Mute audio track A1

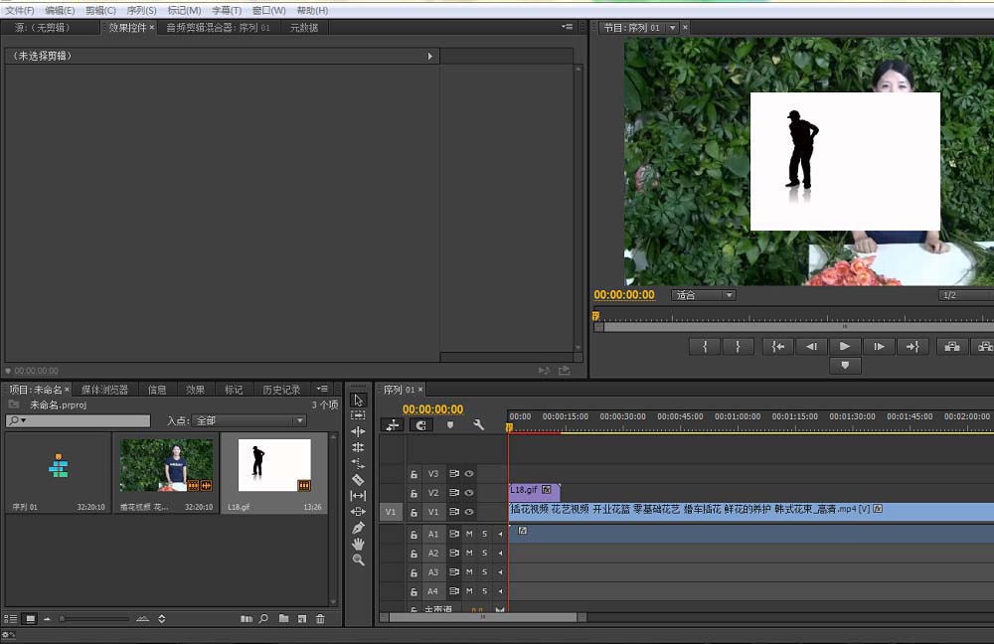pos(469,534)
